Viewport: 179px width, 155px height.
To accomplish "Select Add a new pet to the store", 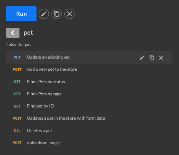I will [x=89, y=69].
